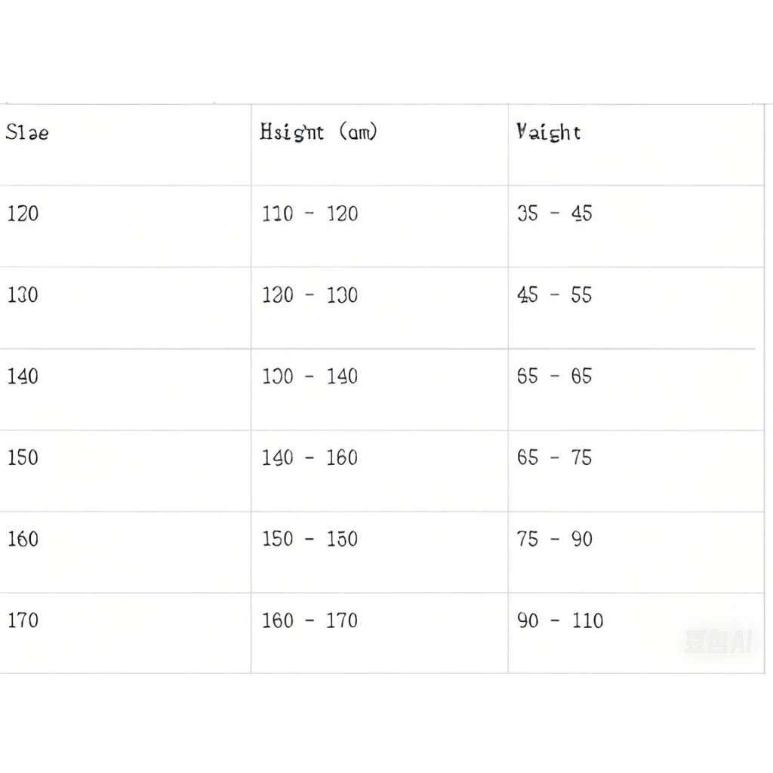Select the size 130 cell
This screenshot has width=773, height=773.
coord(125,308)
